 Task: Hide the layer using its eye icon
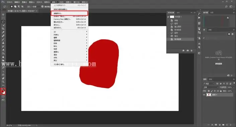[204, 95]
